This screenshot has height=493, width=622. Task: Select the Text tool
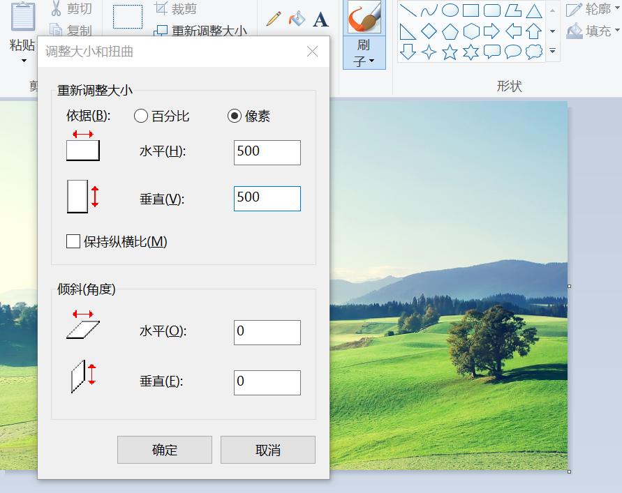[320, 20]
